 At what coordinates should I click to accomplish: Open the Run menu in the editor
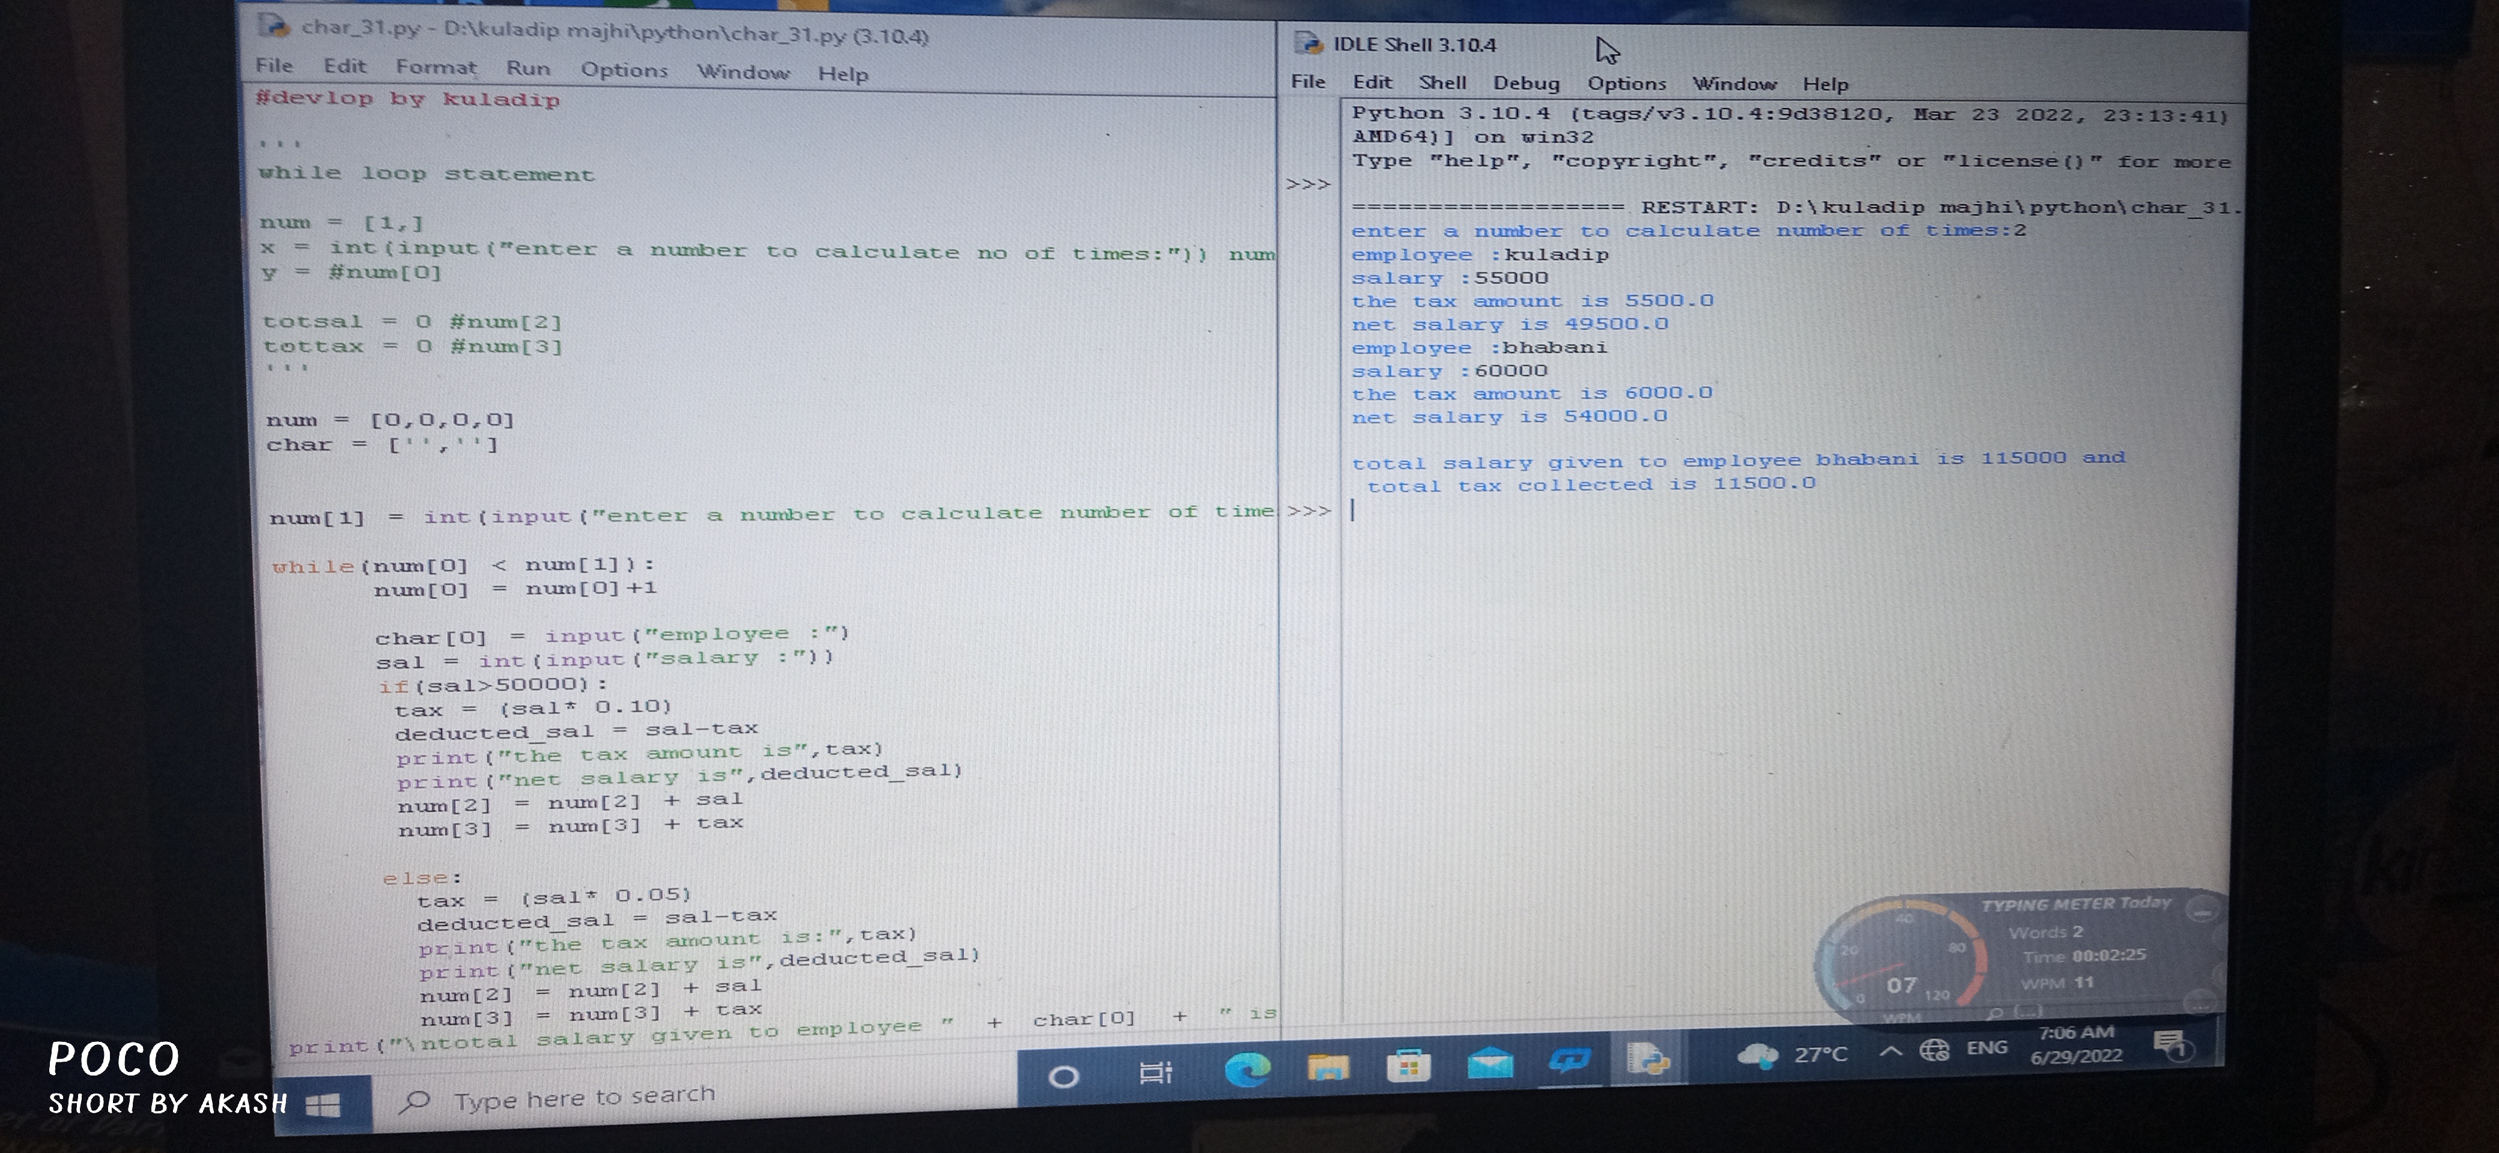click(528, 69)
